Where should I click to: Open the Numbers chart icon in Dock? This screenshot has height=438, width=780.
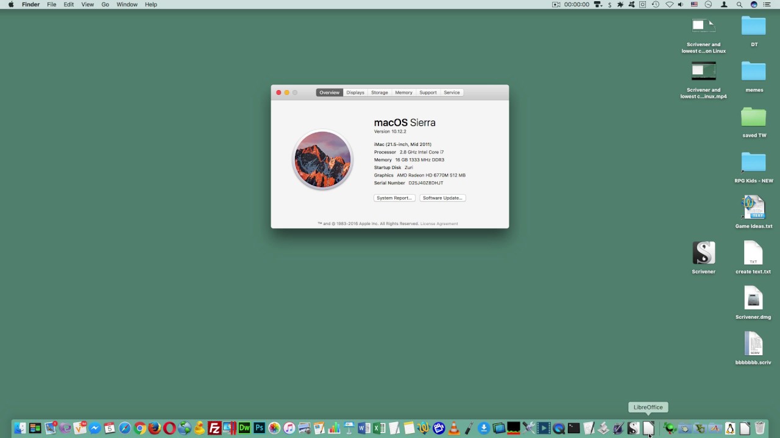tap(334, 428)
